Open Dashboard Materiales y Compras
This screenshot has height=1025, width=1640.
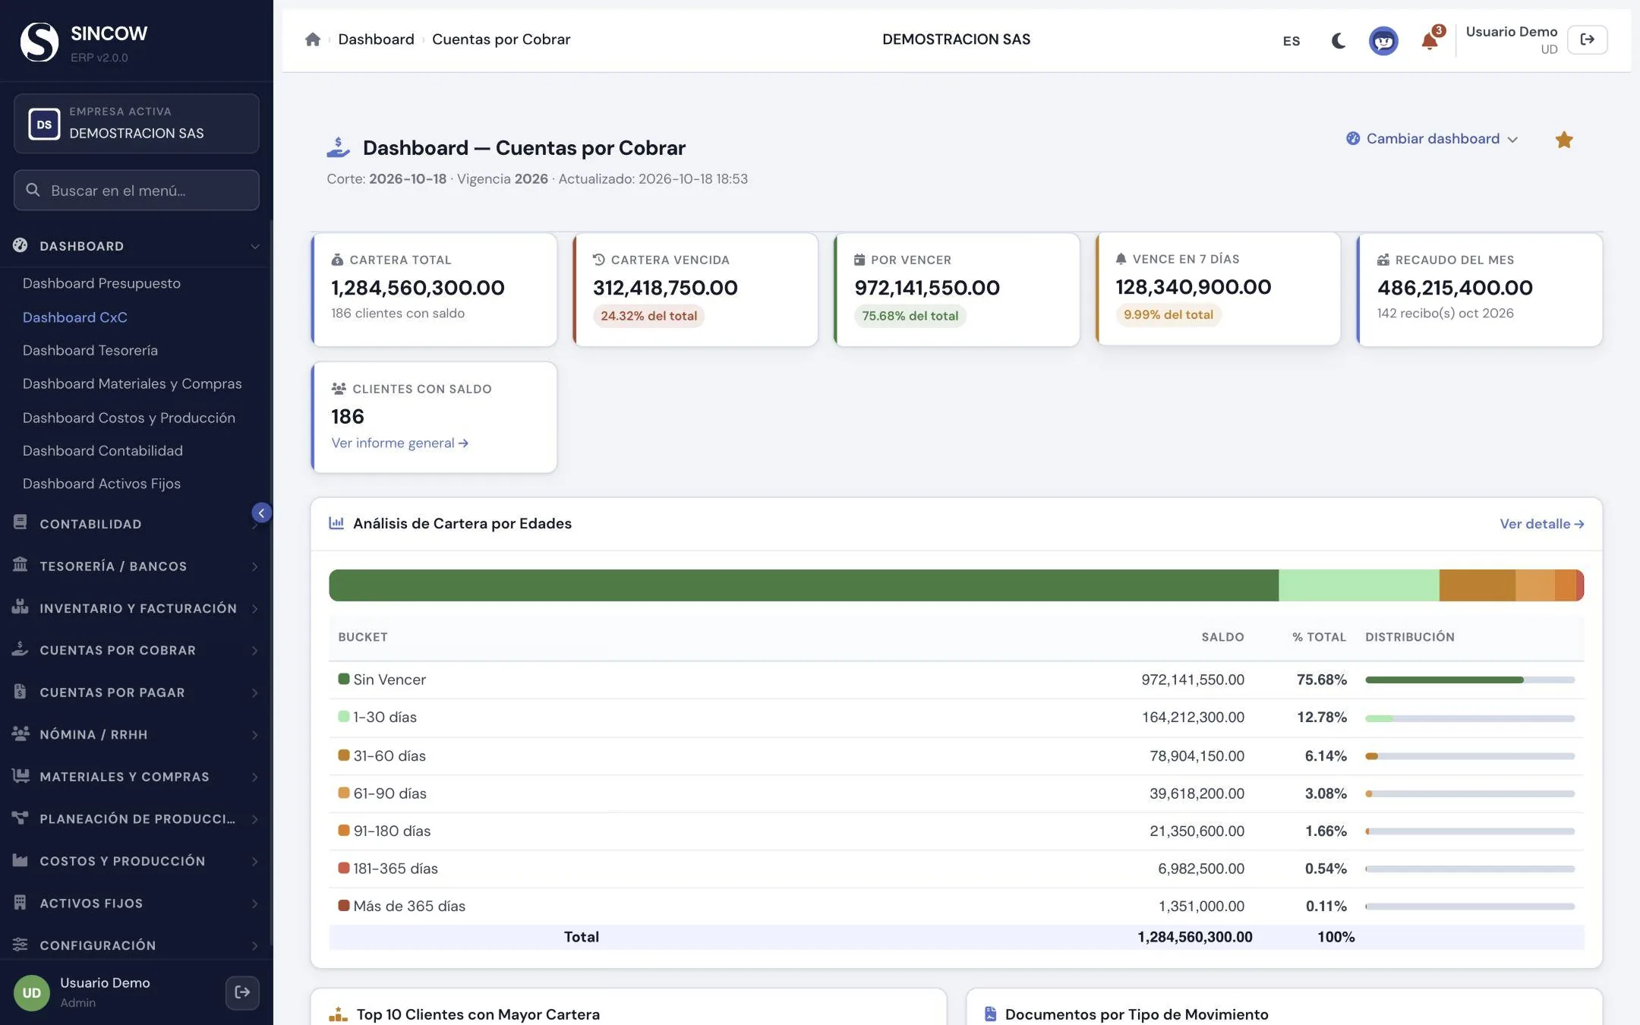[x=132, y=383]
